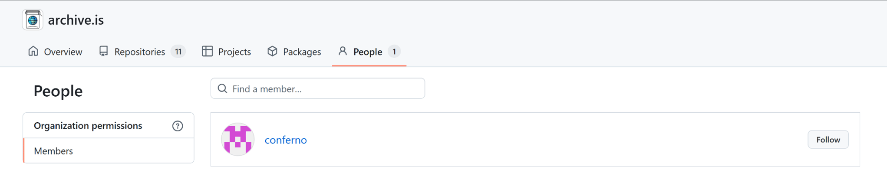Open the Overview tab
887x186 pixels.
pyautogui.click(x=63, y=52)
